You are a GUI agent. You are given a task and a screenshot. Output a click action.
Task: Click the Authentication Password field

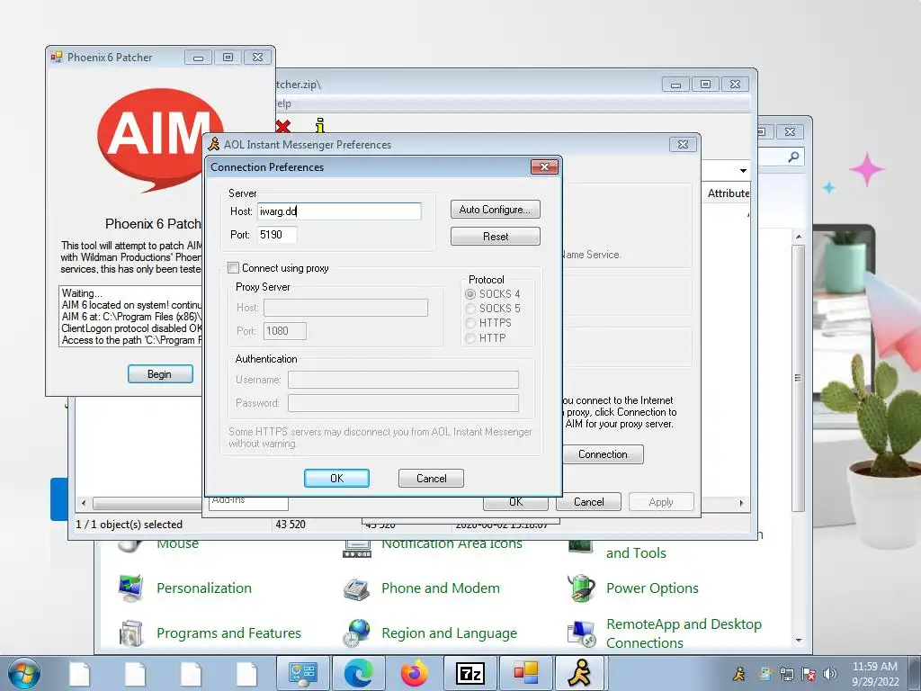[x=403, y=403]
